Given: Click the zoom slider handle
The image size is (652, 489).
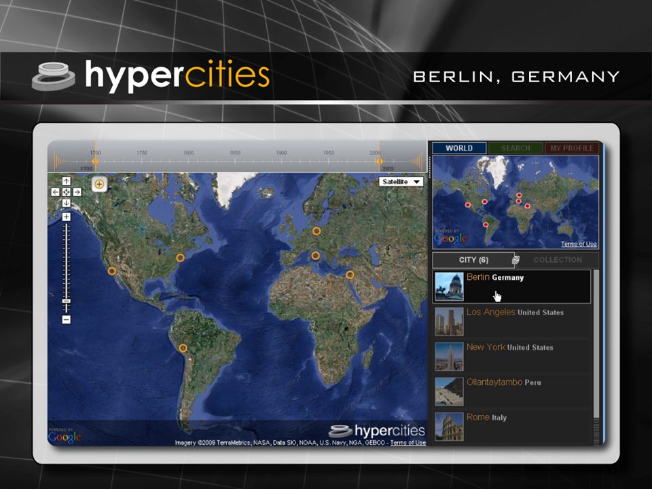Looking at the screenshot, I should [x=66, y=301].
